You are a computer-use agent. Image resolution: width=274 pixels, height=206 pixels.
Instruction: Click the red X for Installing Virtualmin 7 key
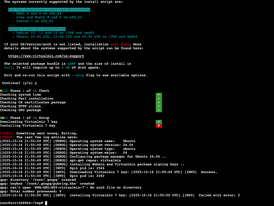coord(159,126)
